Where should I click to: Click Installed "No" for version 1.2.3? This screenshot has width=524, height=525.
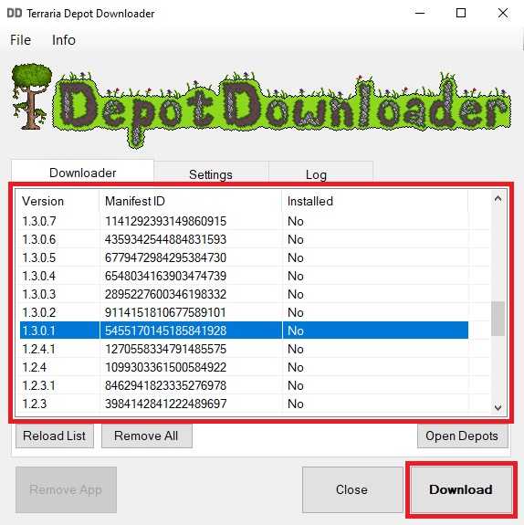pos(296,404)
